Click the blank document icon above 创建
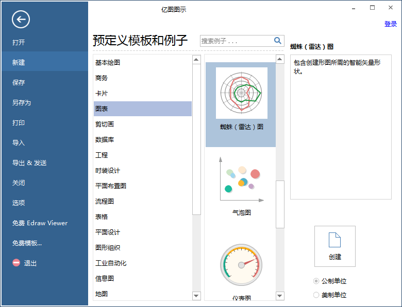 [334, 240]
